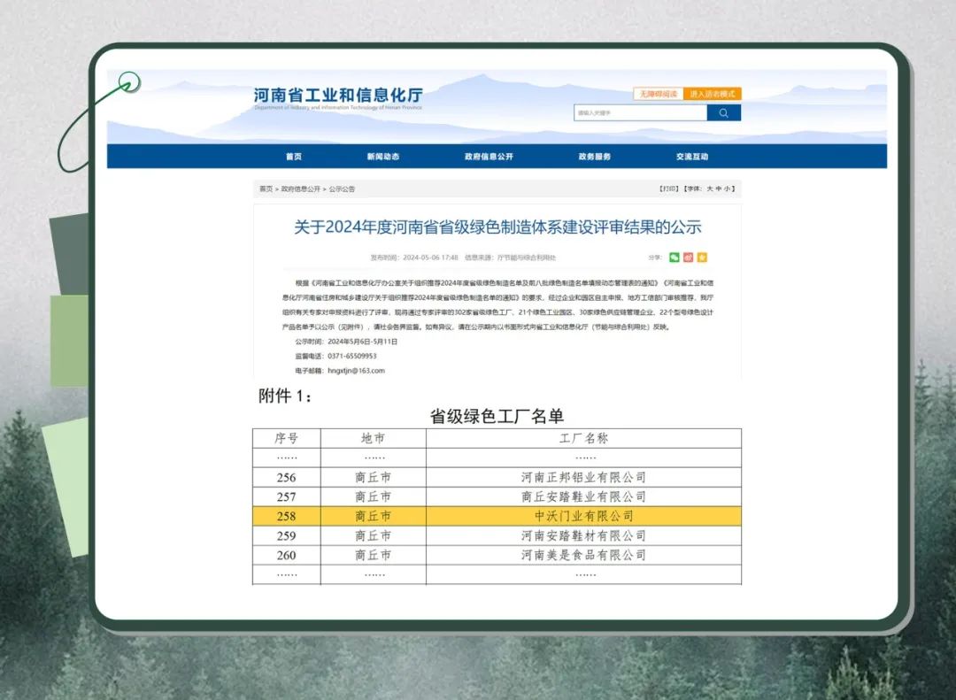
Task: Open the 新闻动态 navigation menu
Action: click(x=383, y=157)
